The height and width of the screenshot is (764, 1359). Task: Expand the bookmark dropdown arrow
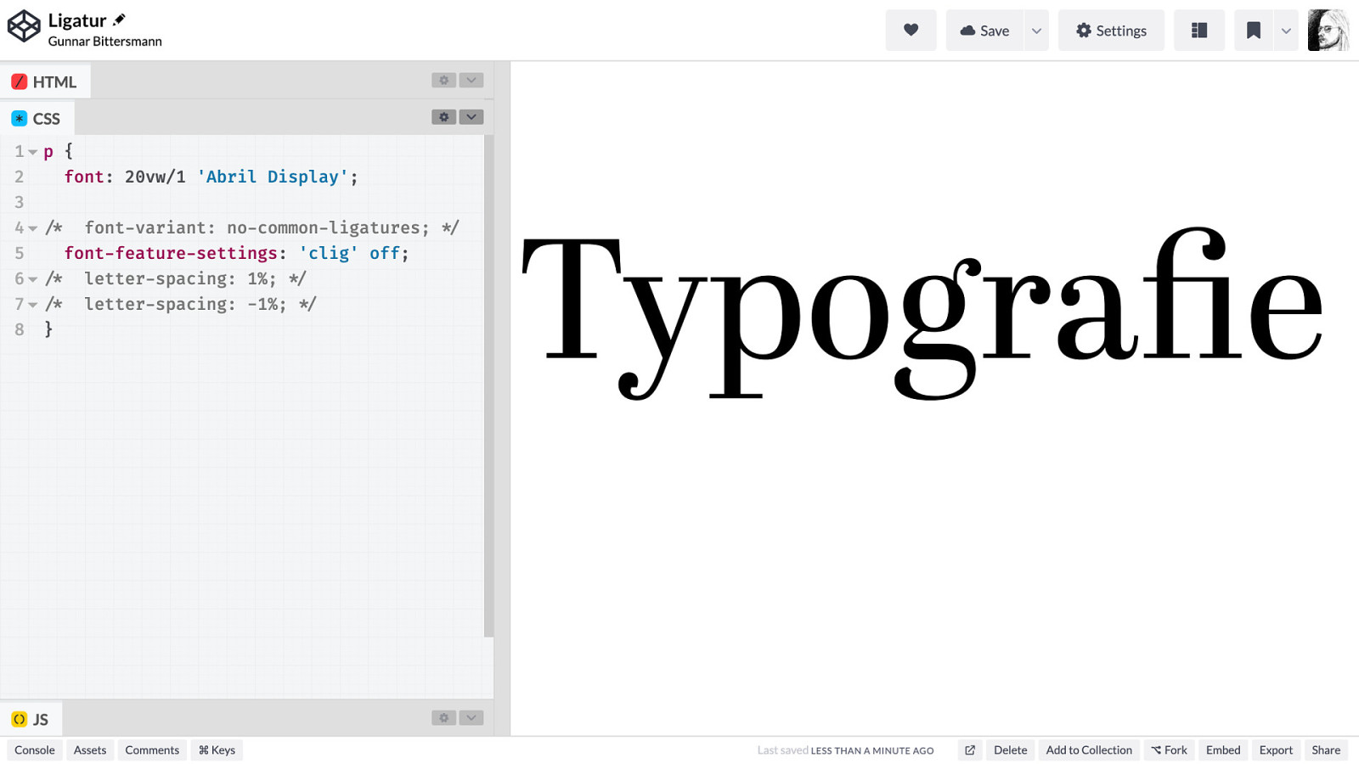click(1286, 31)
